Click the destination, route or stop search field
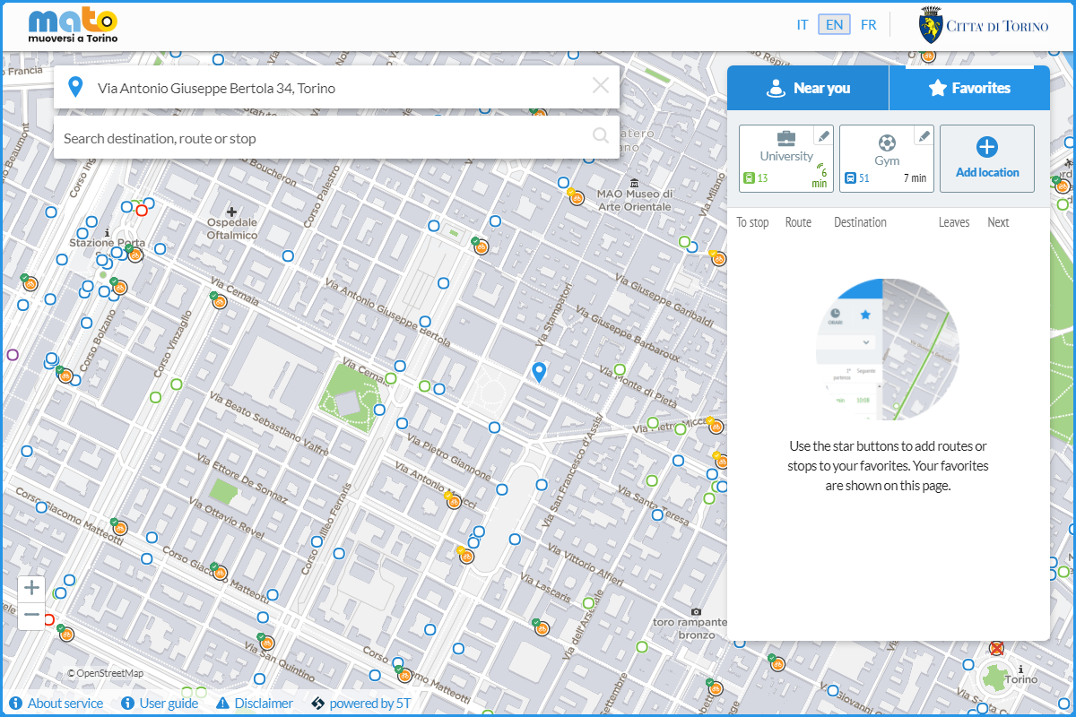This screenshot has height=717, width=1076. tap(323, 138)
